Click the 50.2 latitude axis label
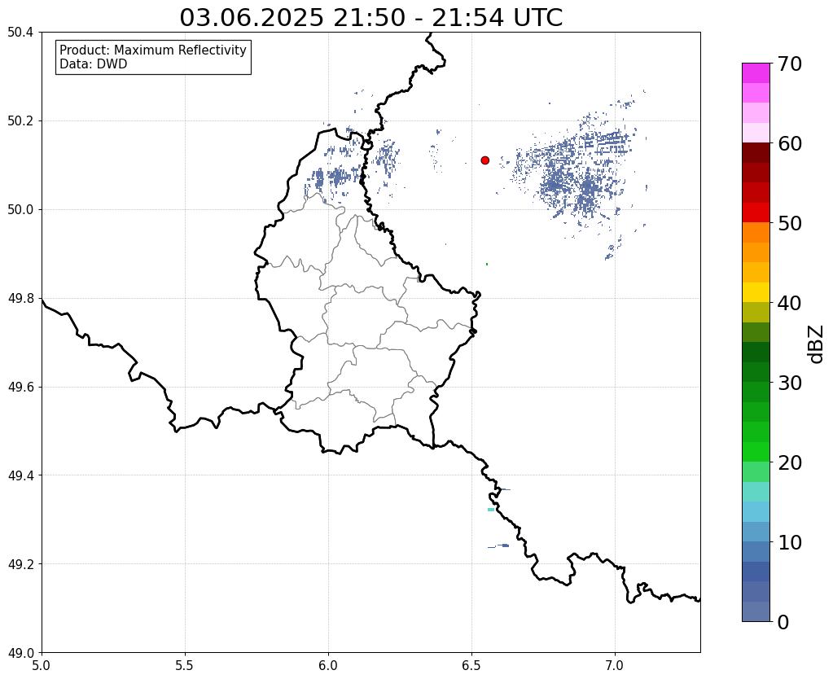The image size is (833, 679). click(20, 121)
